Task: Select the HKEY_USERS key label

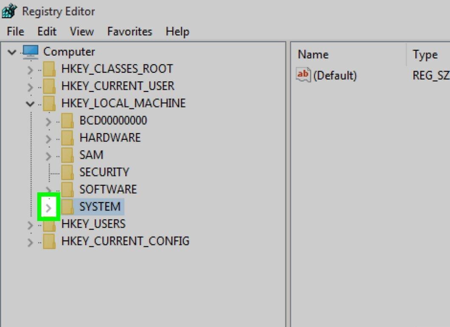Action: [x=93, y=224]
